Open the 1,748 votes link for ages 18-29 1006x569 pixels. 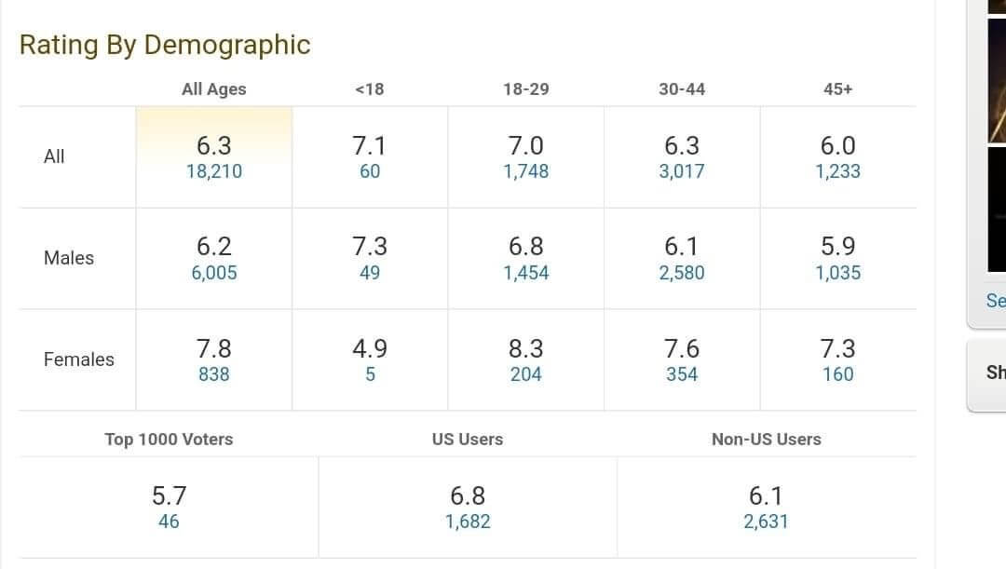[x=525, y=171]
